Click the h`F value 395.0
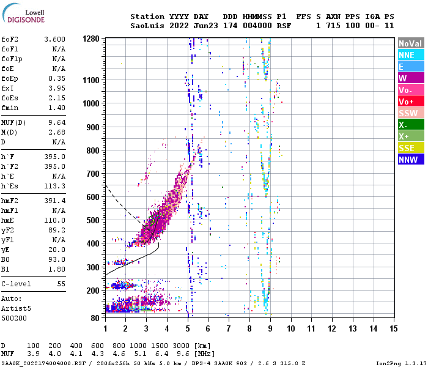 [x=54, y=157]
